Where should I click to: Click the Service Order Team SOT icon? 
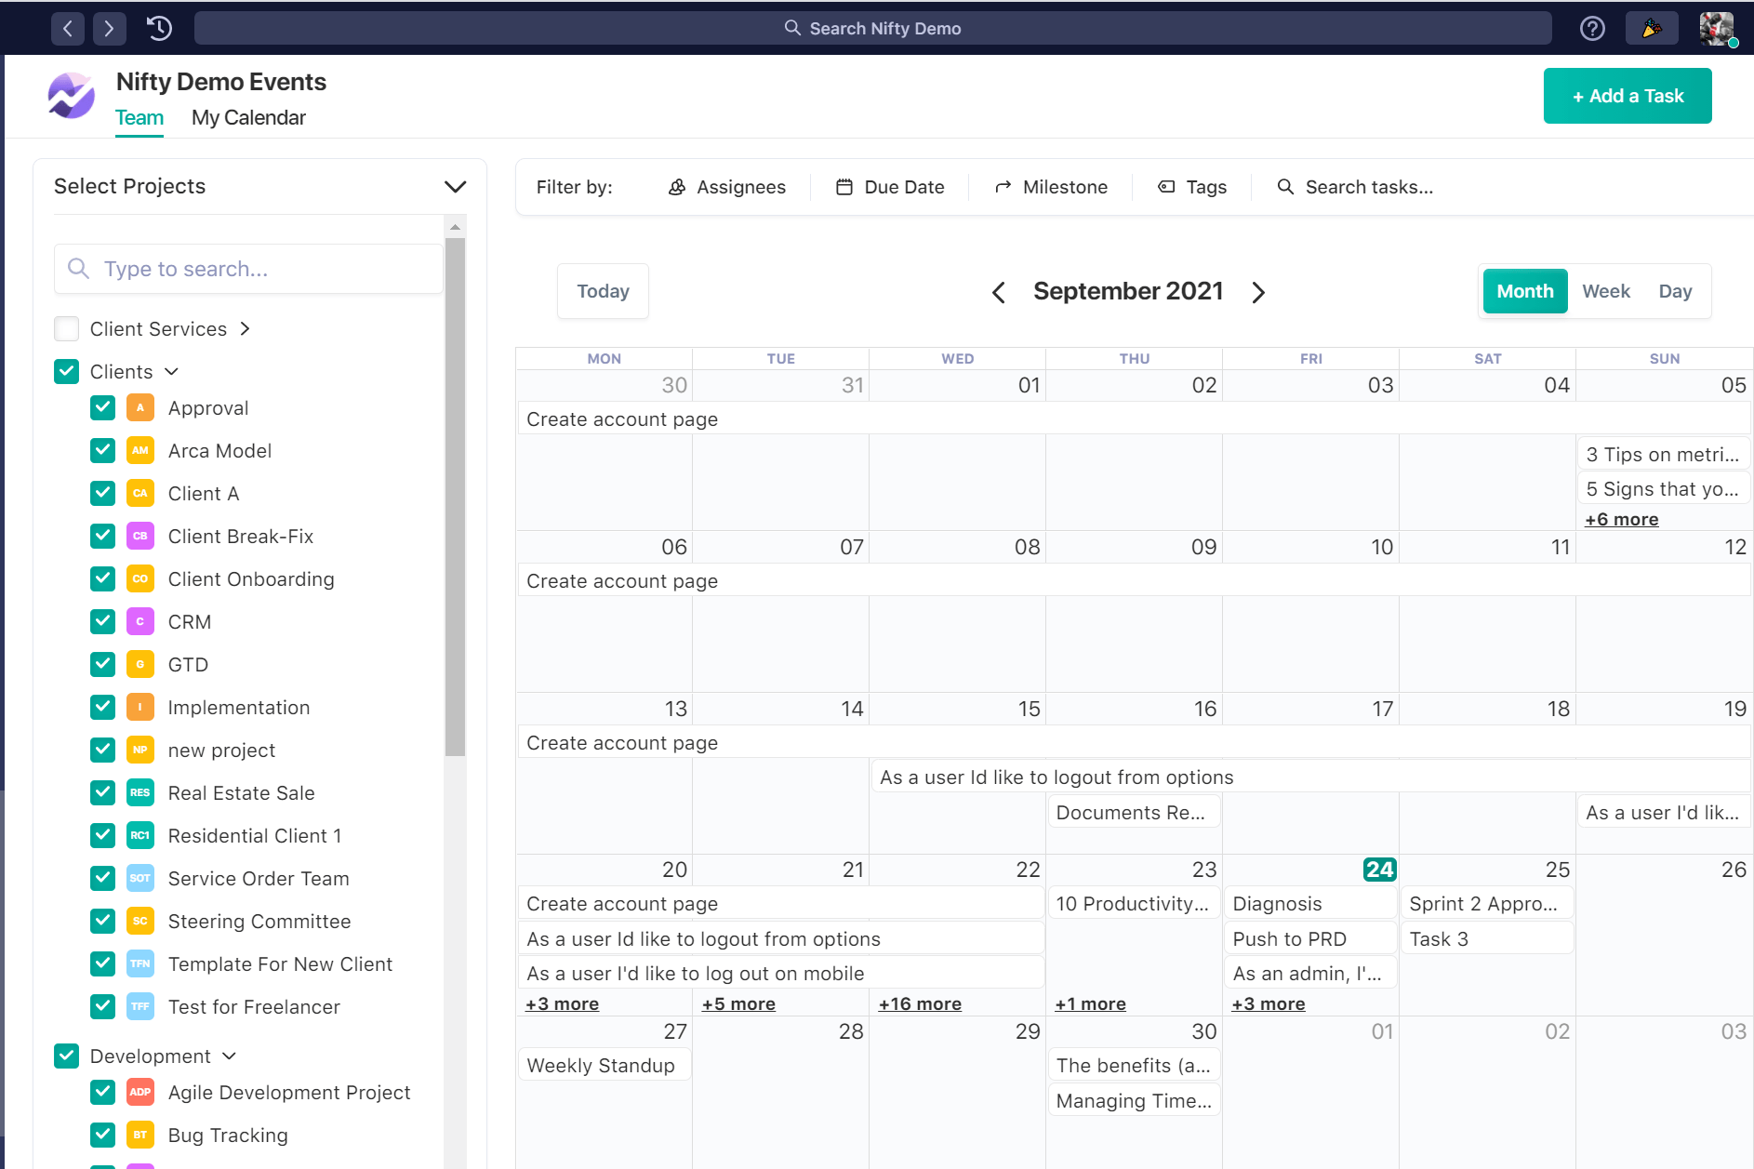pyautogui.click(x=140, y=879)
